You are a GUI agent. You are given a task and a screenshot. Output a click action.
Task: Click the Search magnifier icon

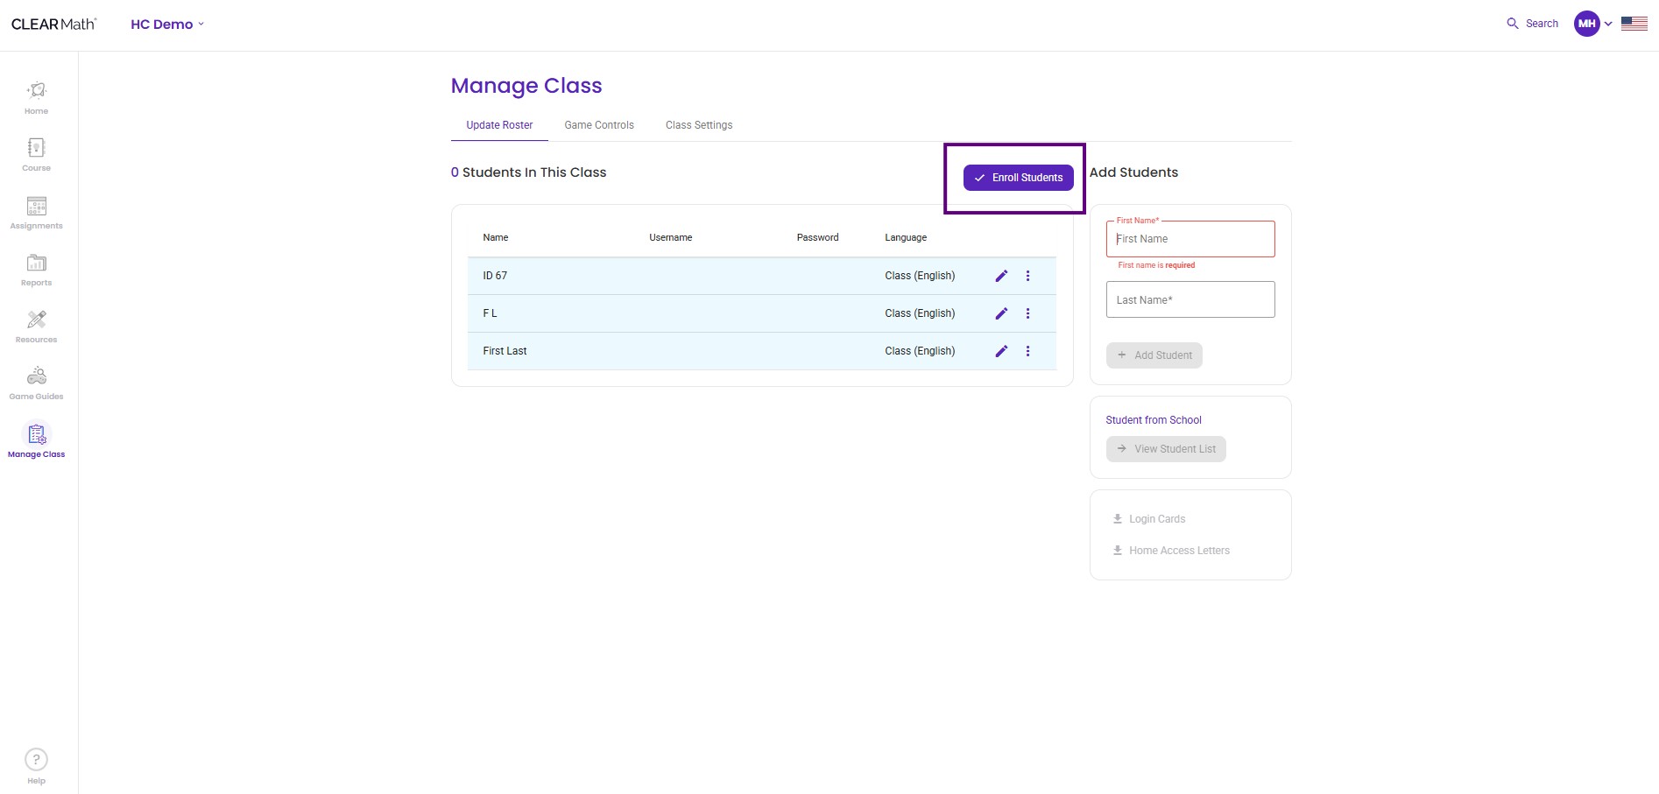(1512, 23)
